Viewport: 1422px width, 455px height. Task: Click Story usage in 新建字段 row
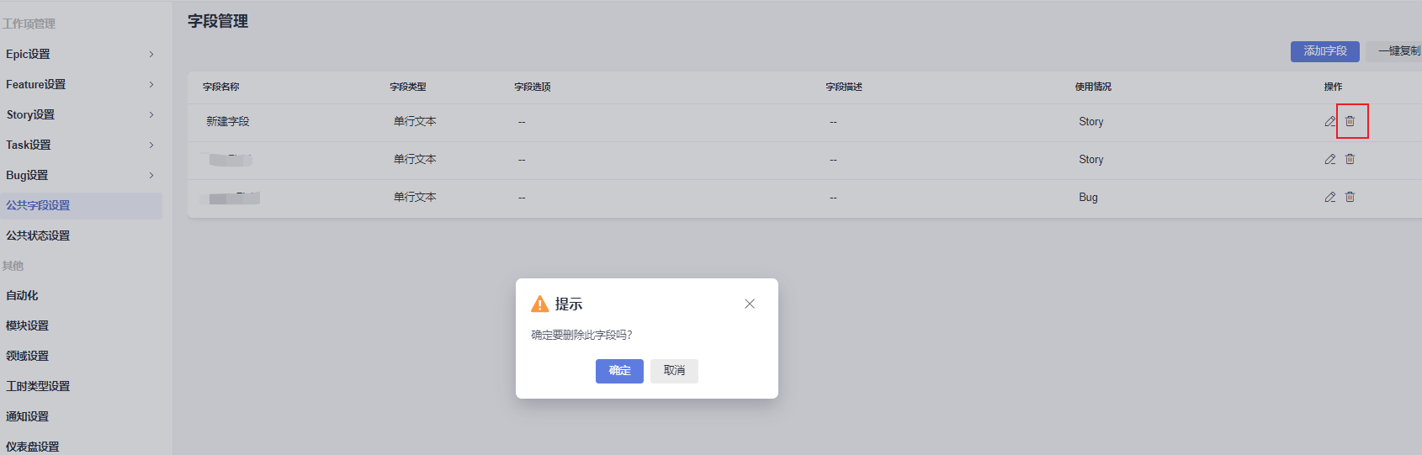[1091, 121]
